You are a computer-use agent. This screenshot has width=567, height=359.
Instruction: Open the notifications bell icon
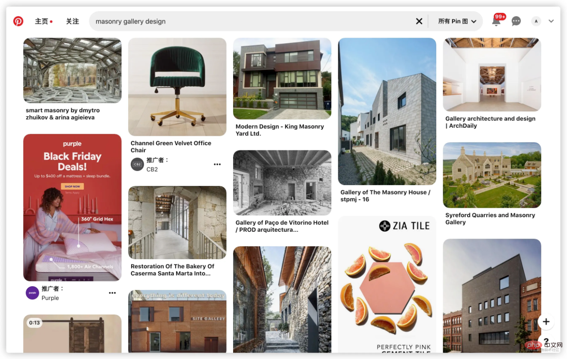(496, 21)
